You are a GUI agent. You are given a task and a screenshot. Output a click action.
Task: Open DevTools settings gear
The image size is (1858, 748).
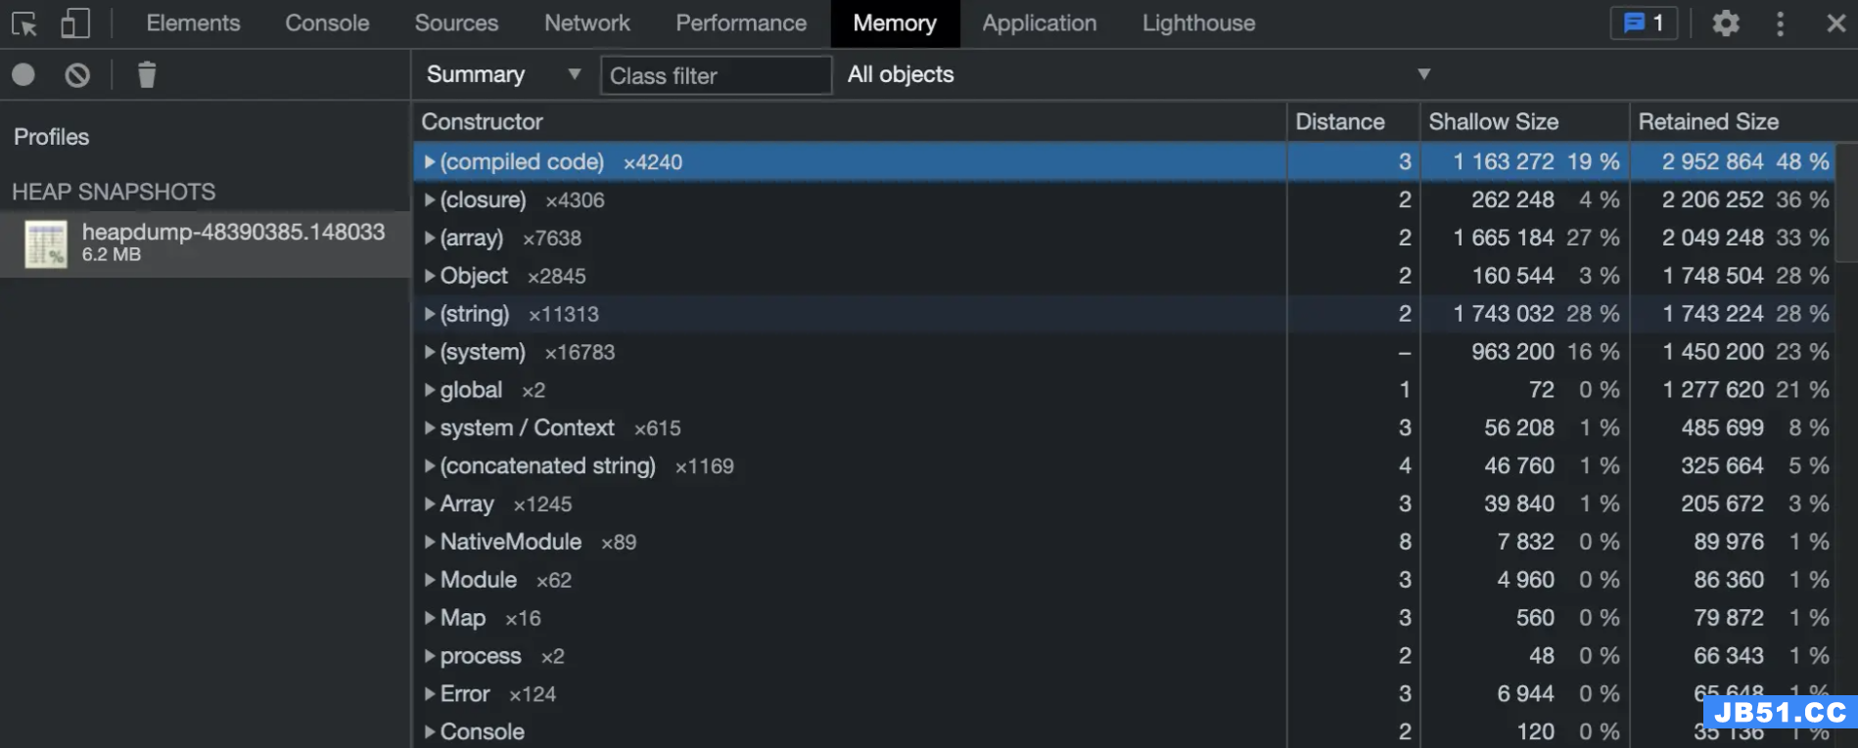[1726, 23]
